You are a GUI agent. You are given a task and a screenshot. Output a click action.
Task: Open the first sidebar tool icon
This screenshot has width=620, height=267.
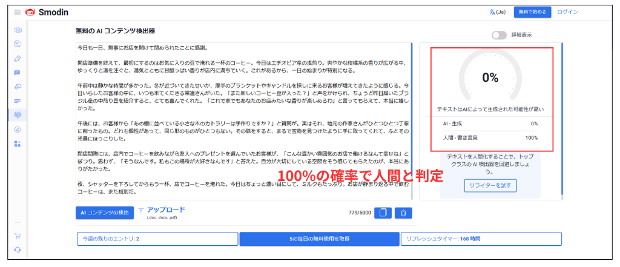click(x=18, y=30)
